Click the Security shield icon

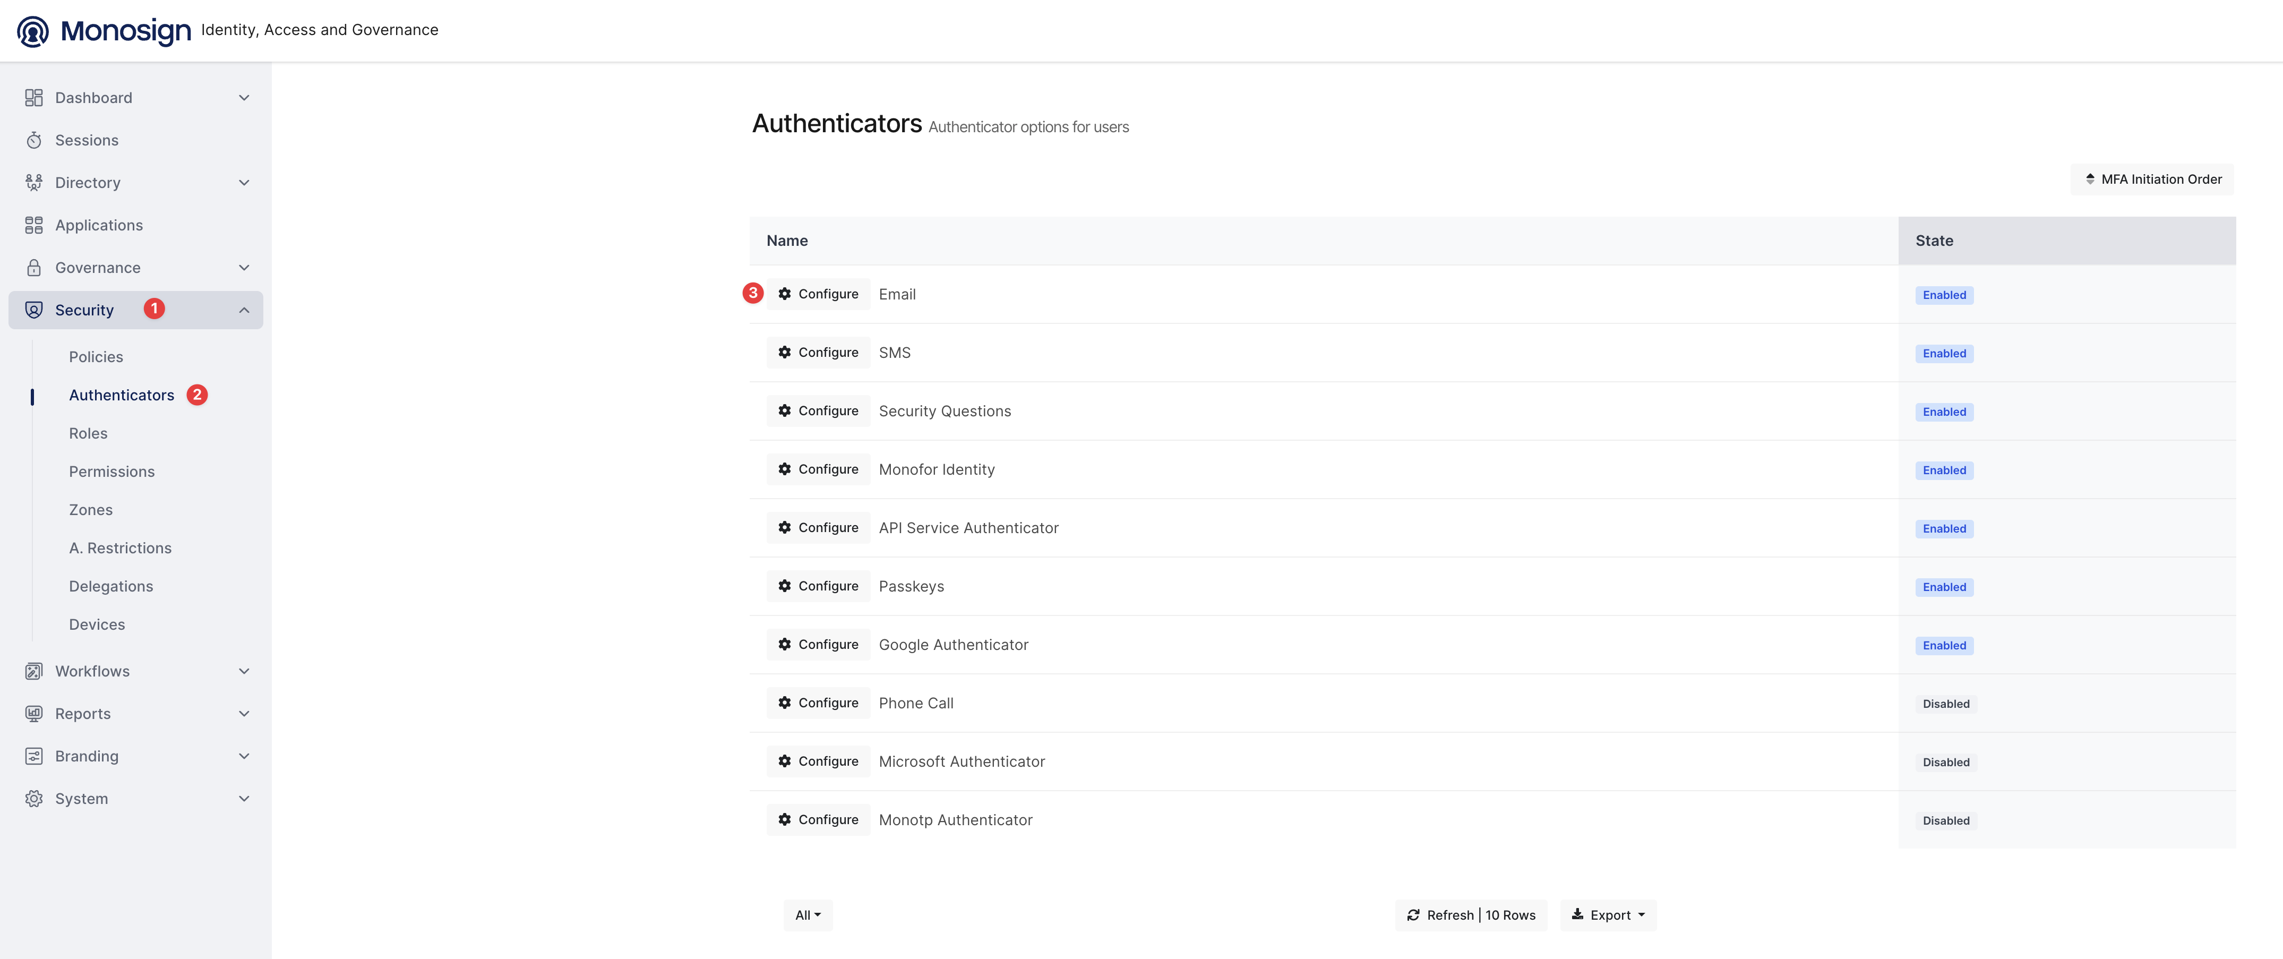tap(33, 310)
